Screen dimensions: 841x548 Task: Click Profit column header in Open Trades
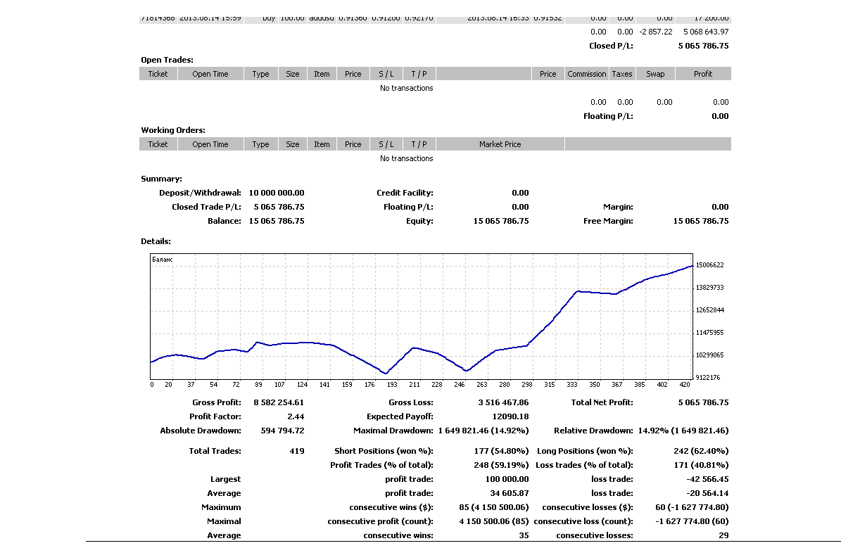tap(702, 74)
